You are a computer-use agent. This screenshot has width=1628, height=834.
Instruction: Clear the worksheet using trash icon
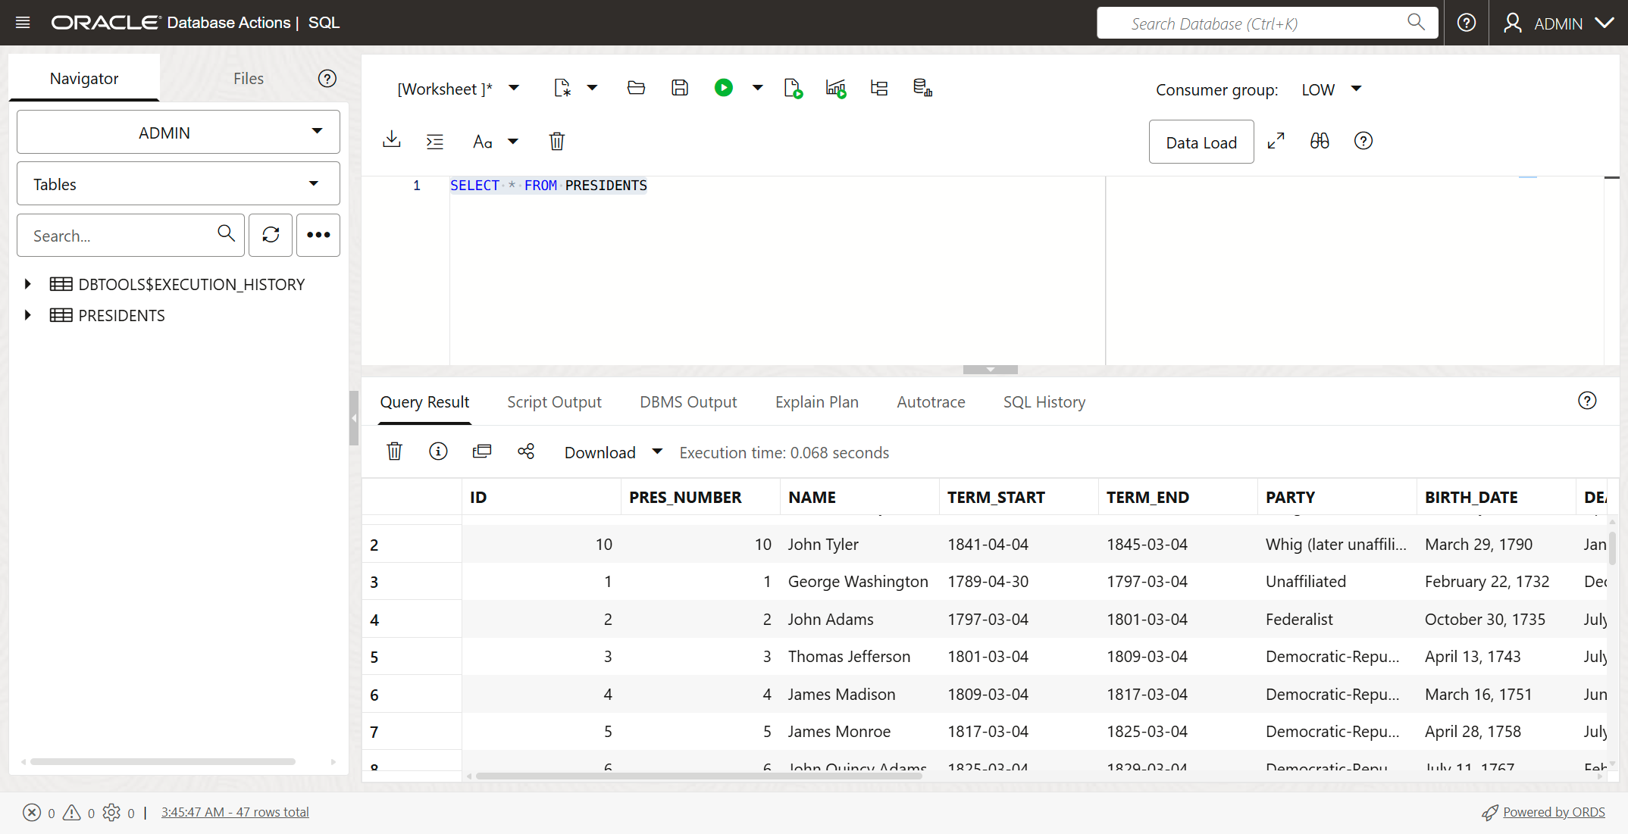556,142
